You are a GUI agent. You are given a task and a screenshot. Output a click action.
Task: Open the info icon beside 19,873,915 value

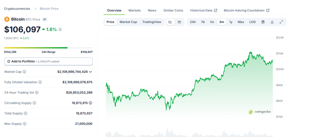pyautogui.click(x=90, y=103)
